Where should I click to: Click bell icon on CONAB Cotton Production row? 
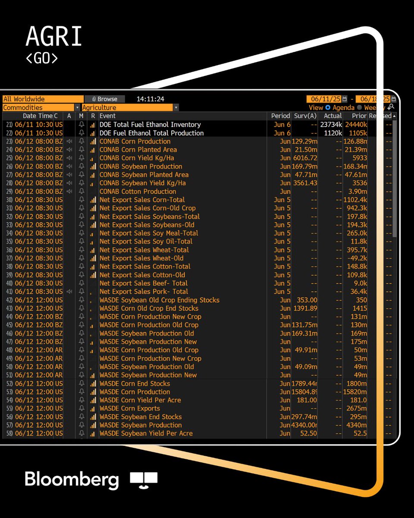[x=82, y=192]
